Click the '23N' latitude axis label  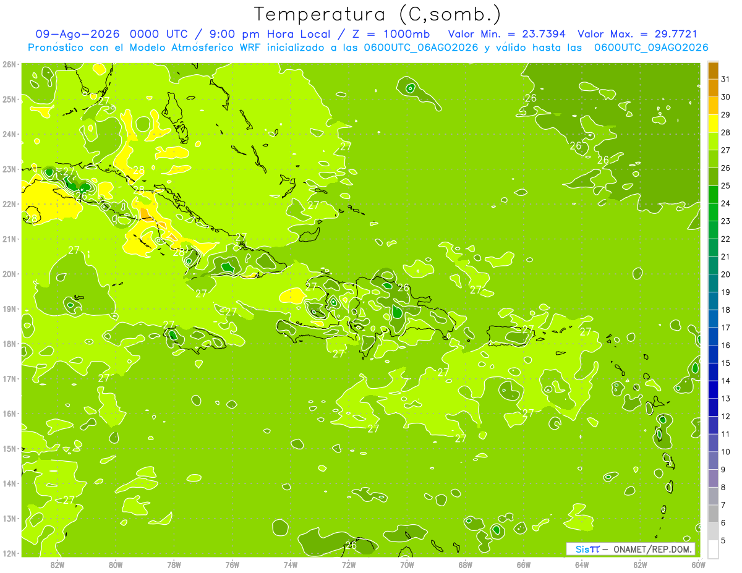(9, 169)
